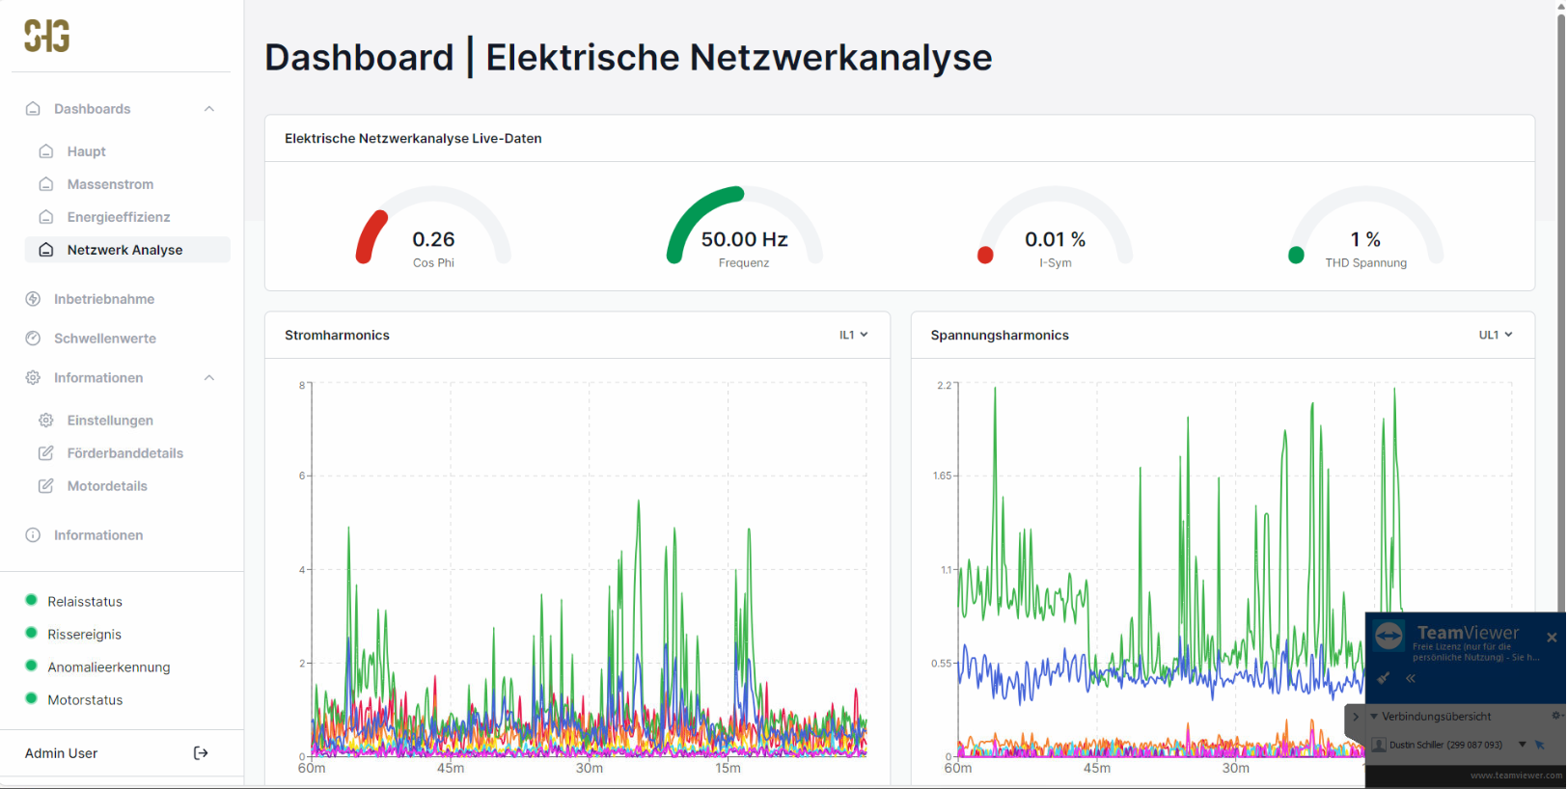Collapse the Dashboards sidebar section
This screenshot has height=789, width=1567.
pyautogui.click(x=209, y=109)
